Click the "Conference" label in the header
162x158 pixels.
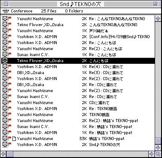21,11
